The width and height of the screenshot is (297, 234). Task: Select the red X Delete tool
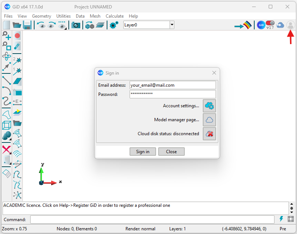(6, 150)
